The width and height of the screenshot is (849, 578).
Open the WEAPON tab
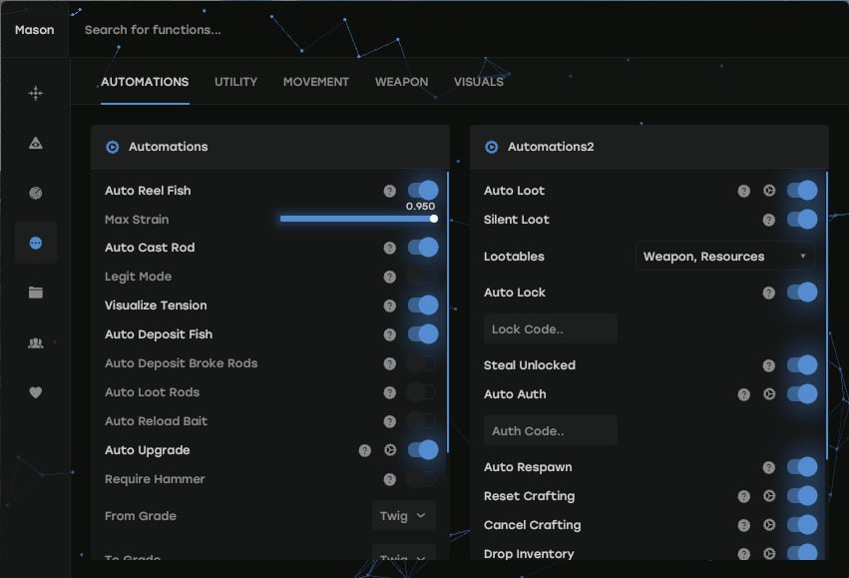click(401, 82)
